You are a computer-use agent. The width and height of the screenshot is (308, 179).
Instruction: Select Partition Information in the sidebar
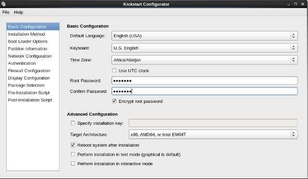(x=33, y=49)
